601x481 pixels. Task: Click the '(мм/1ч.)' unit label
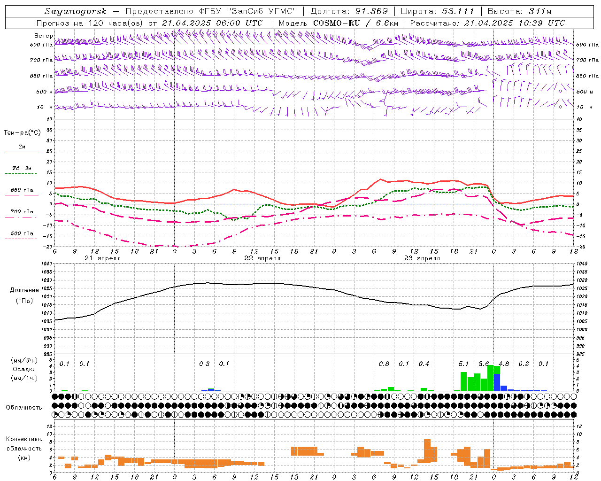pyautogui.click(x=24, y=378)
